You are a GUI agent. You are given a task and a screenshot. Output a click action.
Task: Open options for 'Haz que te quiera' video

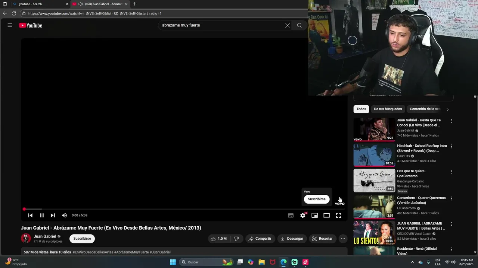[x=451, y=172]
